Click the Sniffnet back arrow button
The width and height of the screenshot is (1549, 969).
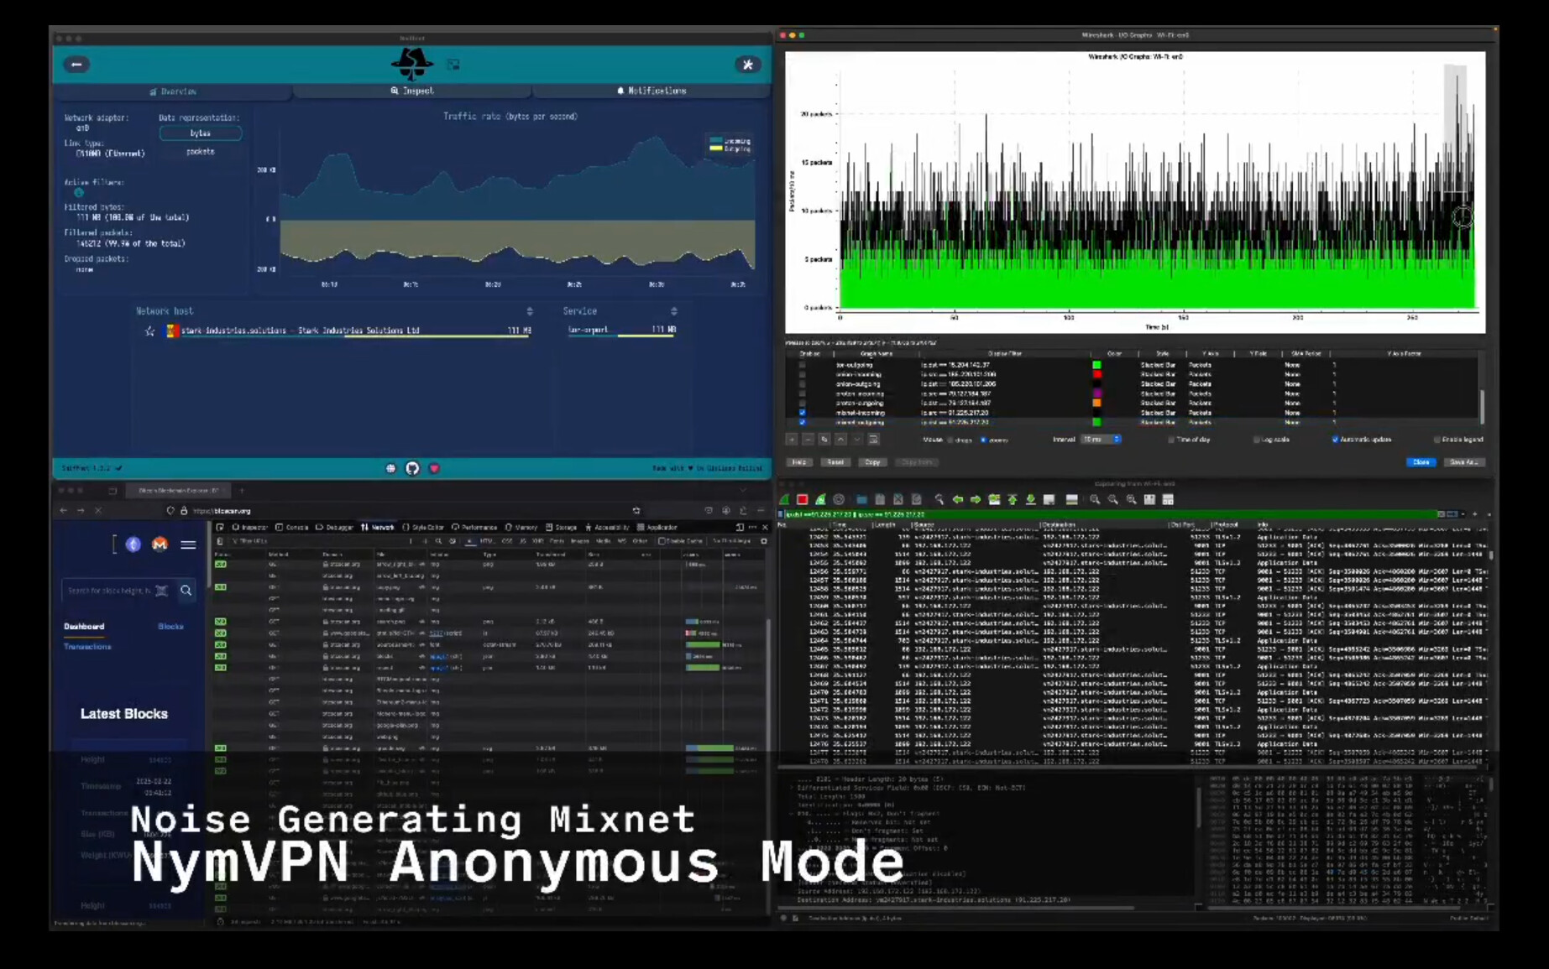click(76, 65)
